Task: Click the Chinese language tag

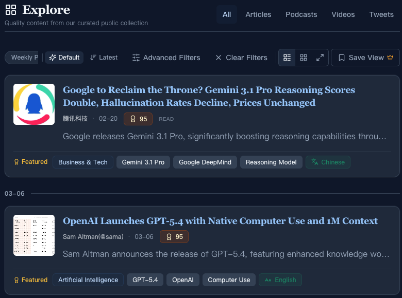Action: [328, 162]
